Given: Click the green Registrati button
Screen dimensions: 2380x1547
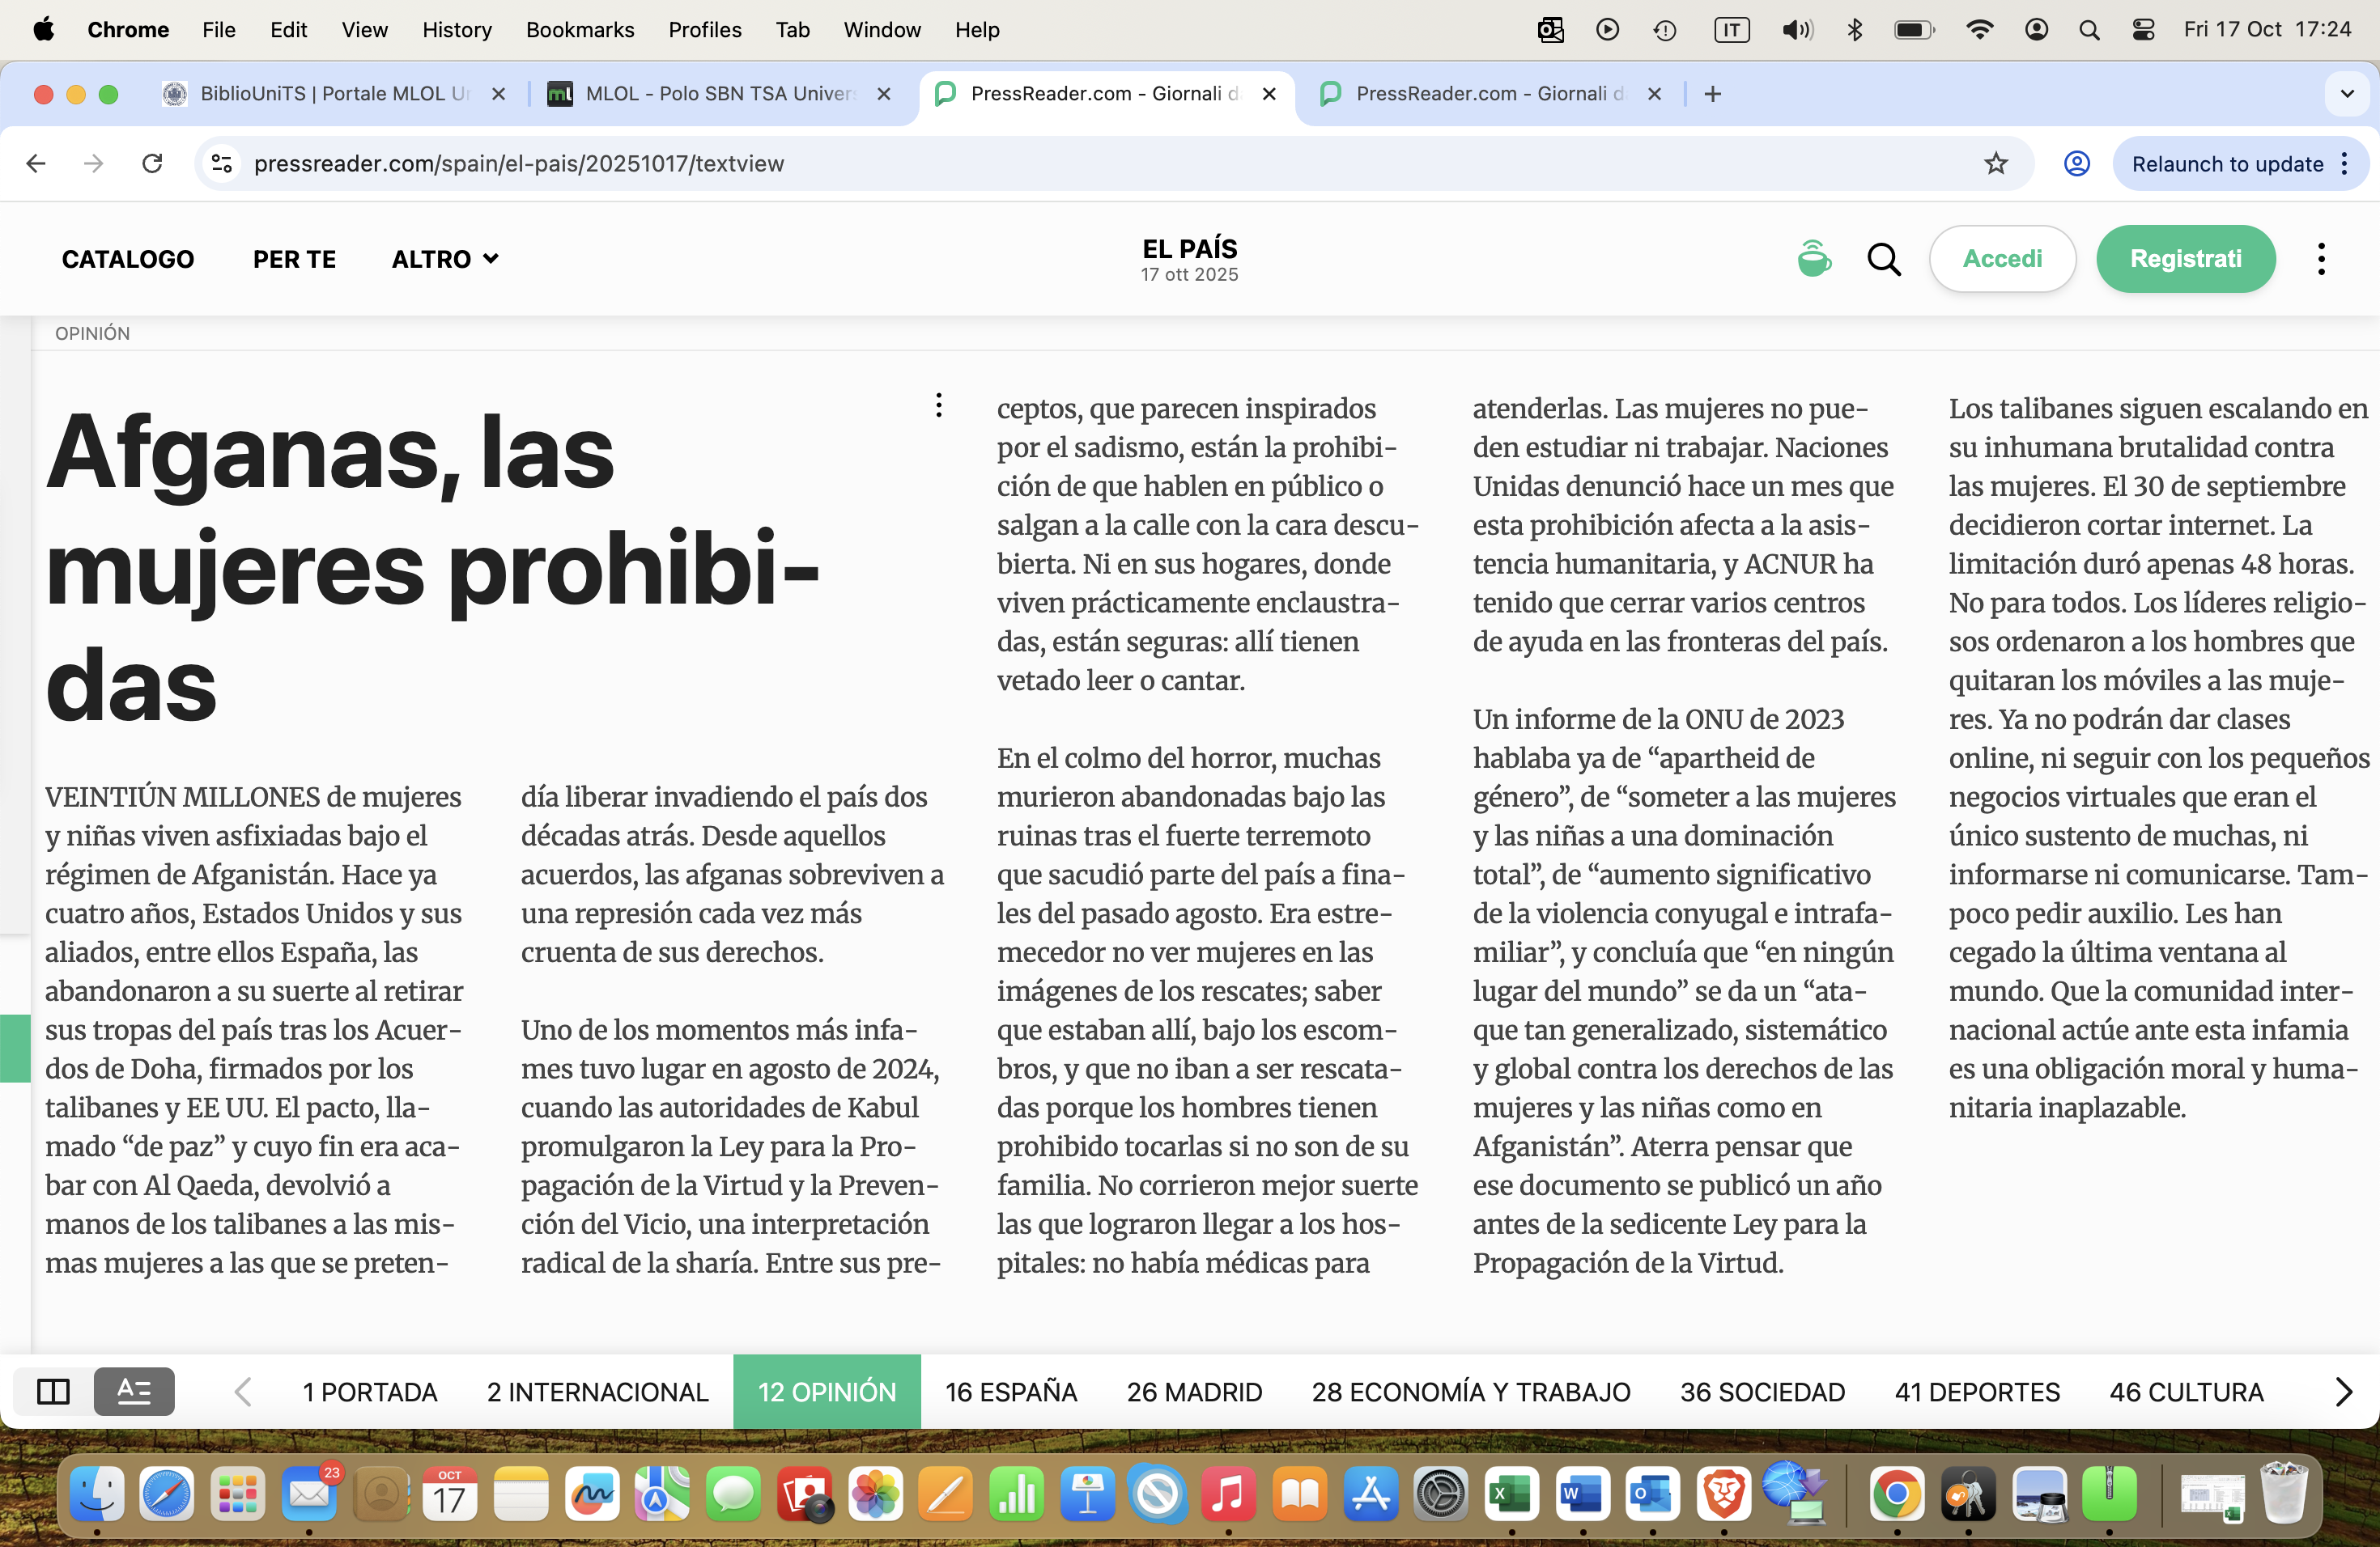Looking at the screenshot, I should pyautogui.click(x=2185, y=259).
